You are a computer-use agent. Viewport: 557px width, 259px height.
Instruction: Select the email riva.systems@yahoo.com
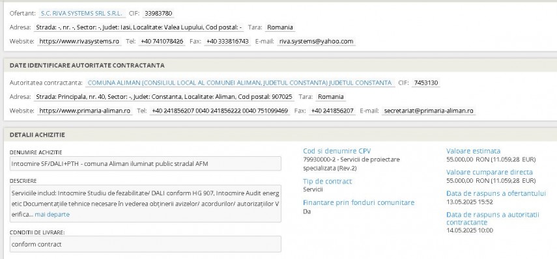coord(316,41)
